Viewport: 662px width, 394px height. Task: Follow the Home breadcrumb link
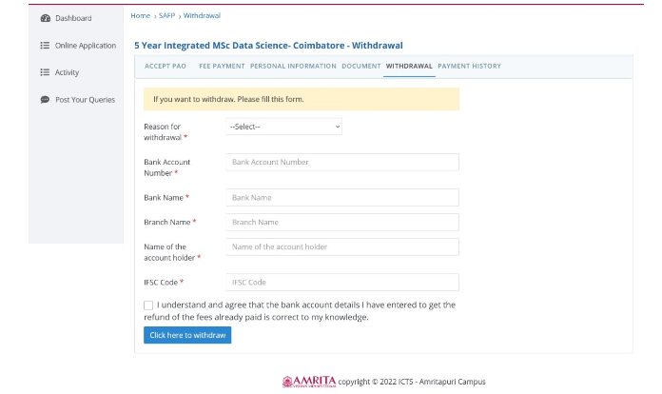[140, 16]
